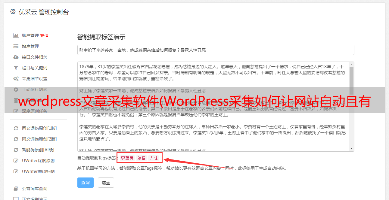Click the paragraph starting 李莲英的老家在大城县李贾村
389x200 pixels.
tap(212, 132)
